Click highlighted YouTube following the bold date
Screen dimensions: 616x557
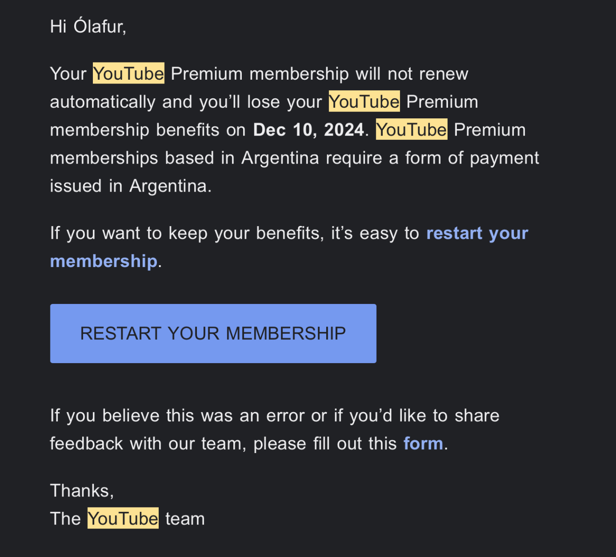pyautogui.click(x=411, y=130)
